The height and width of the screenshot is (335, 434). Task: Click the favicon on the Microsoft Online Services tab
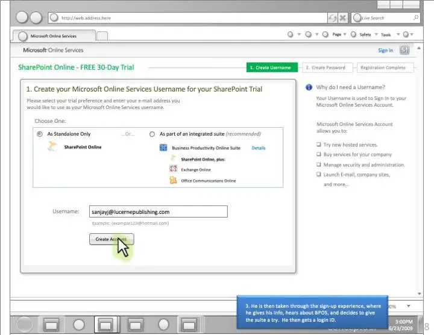pos(23,36)
